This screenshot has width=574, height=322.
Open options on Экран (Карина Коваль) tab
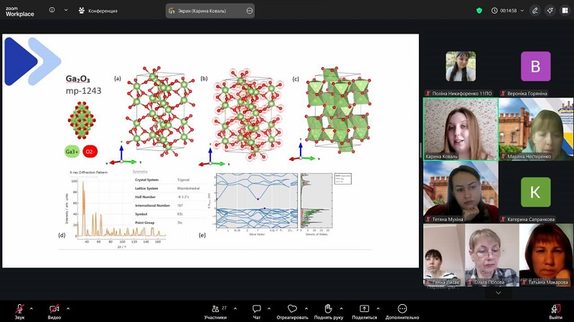249,11
